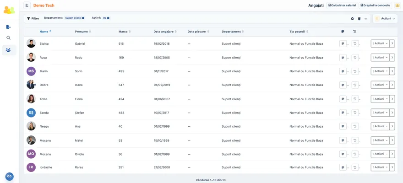Open details arrow for Iordache Rareș

coord(392,167)
